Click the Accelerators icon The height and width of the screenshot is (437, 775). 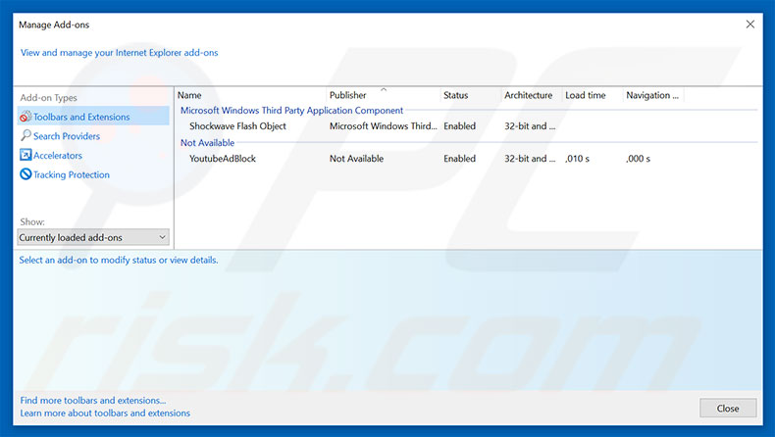pos(26,156)
